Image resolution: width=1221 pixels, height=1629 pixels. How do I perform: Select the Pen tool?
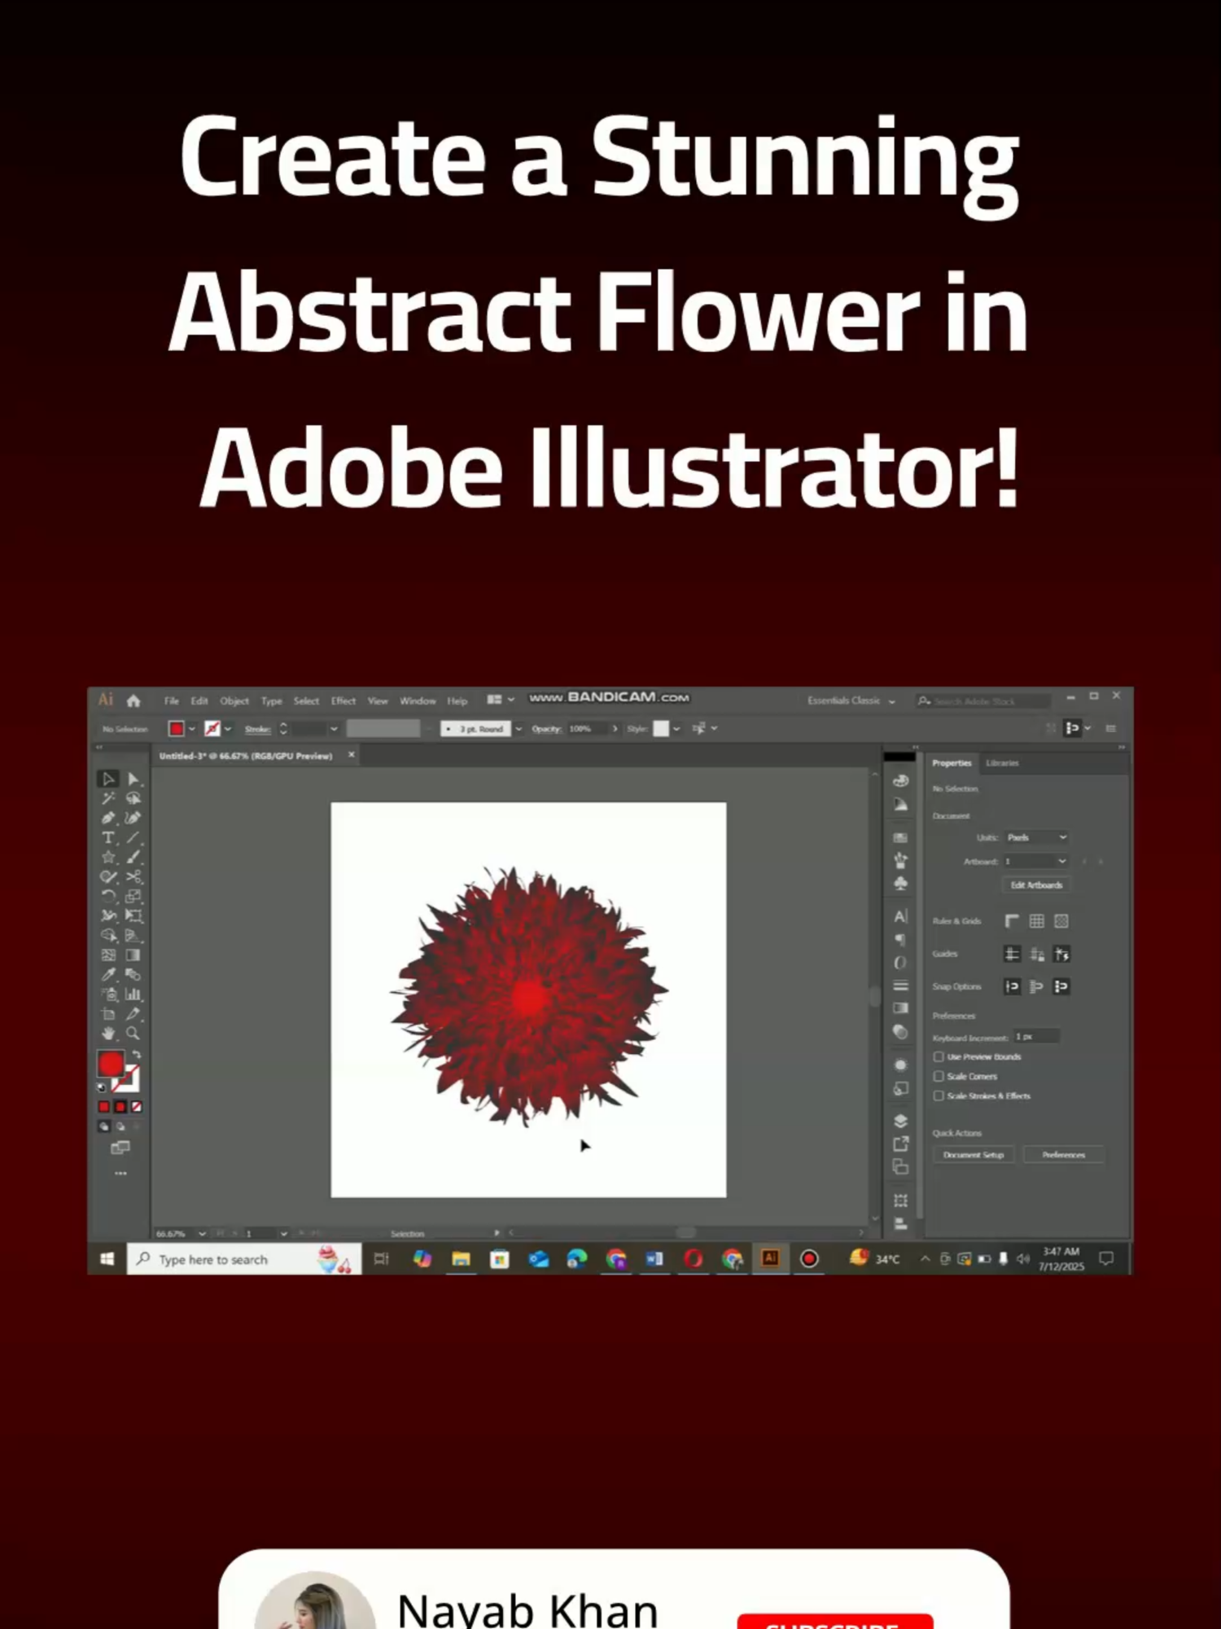108,818
